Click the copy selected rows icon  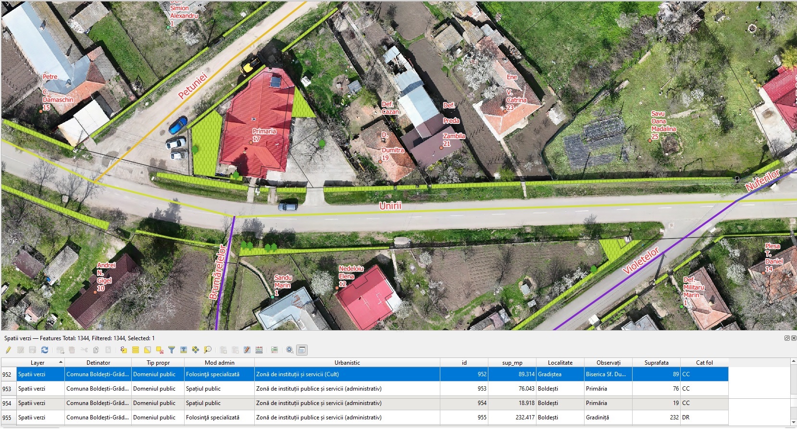coord(96,350)
